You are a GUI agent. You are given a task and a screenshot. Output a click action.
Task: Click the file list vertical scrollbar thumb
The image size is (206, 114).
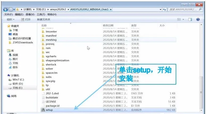click(x=201, y=92)
